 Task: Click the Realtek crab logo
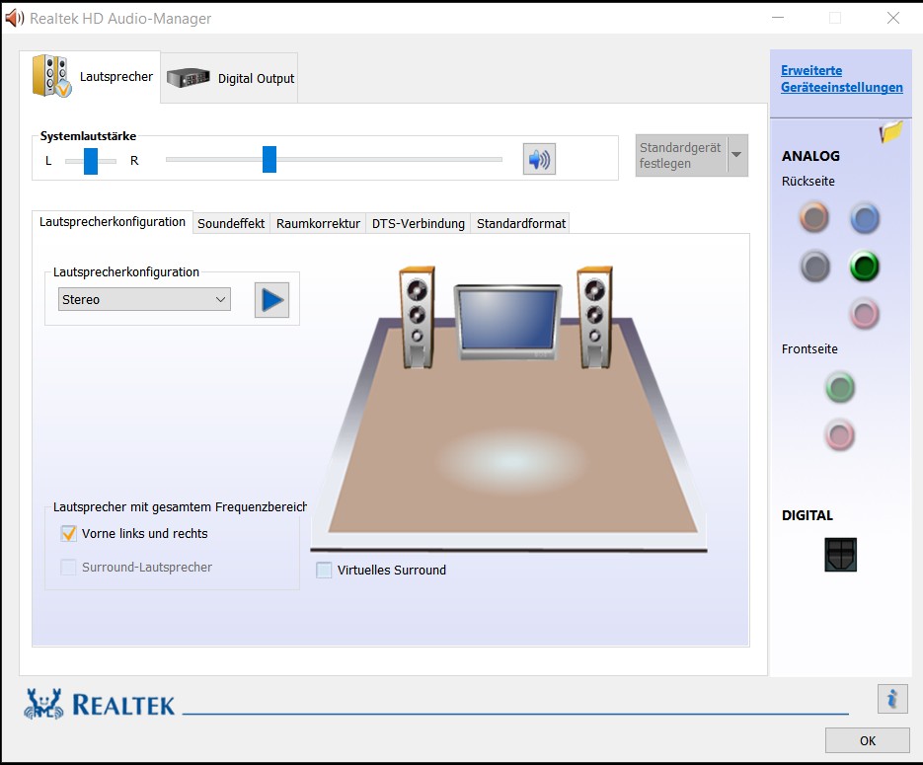[x=43, y=704]
